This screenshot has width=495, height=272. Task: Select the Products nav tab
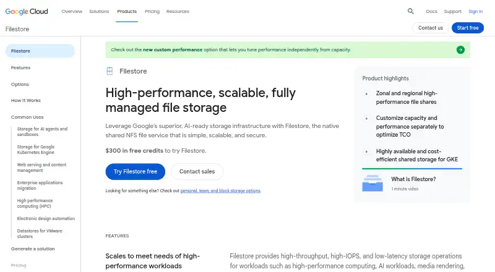pyautogui.click(x=127, y=11)
